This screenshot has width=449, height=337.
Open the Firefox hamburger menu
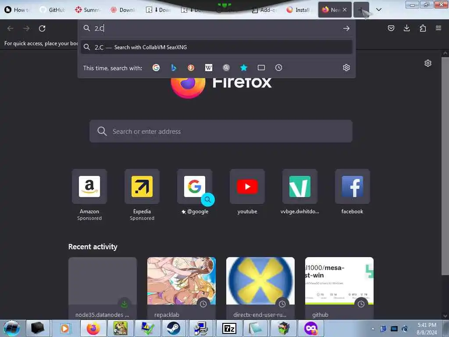[438, 28]
